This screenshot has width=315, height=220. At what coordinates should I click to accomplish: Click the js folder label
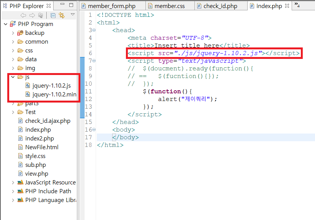(27, 77)
